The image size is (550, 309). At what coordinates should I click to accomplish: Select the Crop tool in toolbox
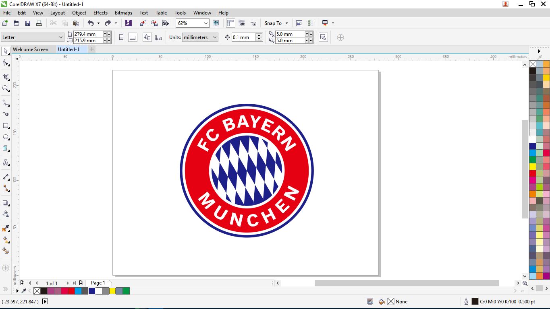(x=6, y=77)
